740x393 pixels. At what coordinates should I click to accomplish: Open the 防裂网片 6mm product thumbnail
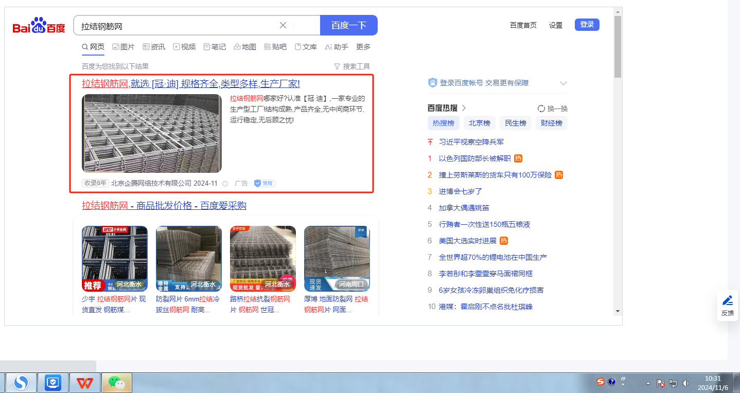pyautogui.click(x=189, y=259)
